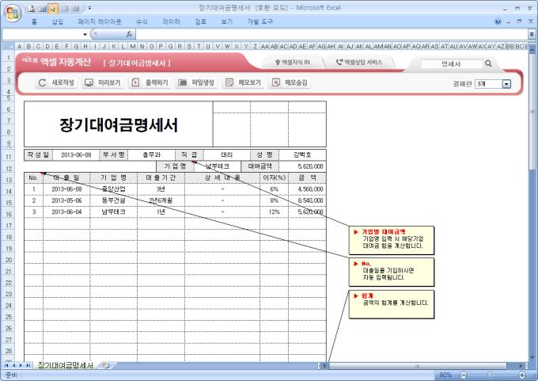This screenshot has width=538, height=381.
Task: Click the zoom out minus button
Action: point(464,375)
